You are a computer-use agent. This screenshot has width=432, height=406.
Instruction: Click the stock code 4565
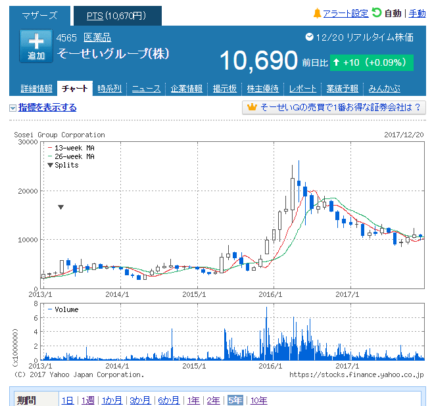66,37
